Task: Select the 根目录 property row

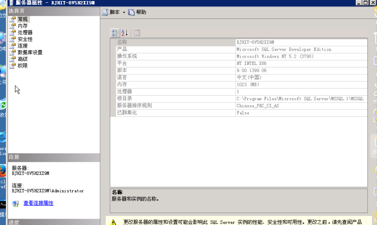Action: pyautogui.click(x=239, y=99)
